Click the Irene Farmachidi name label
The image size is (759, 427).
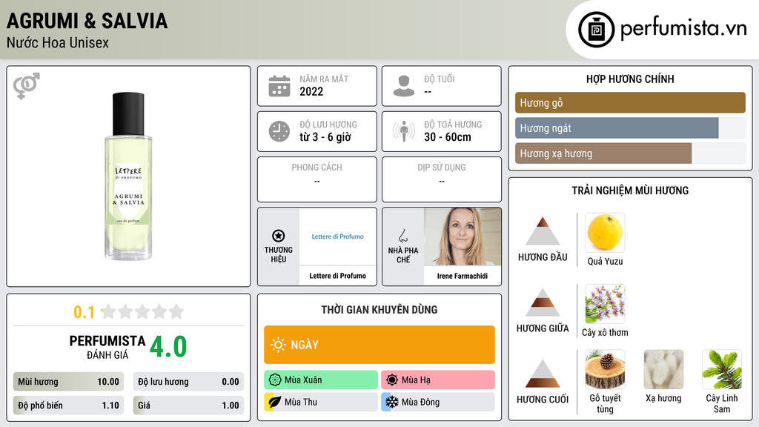463,276
